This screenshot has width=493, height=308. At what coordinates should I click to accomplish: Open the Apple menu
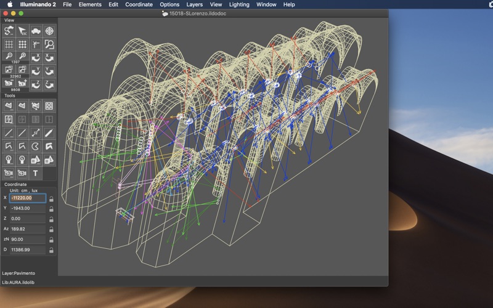[10, 4]
